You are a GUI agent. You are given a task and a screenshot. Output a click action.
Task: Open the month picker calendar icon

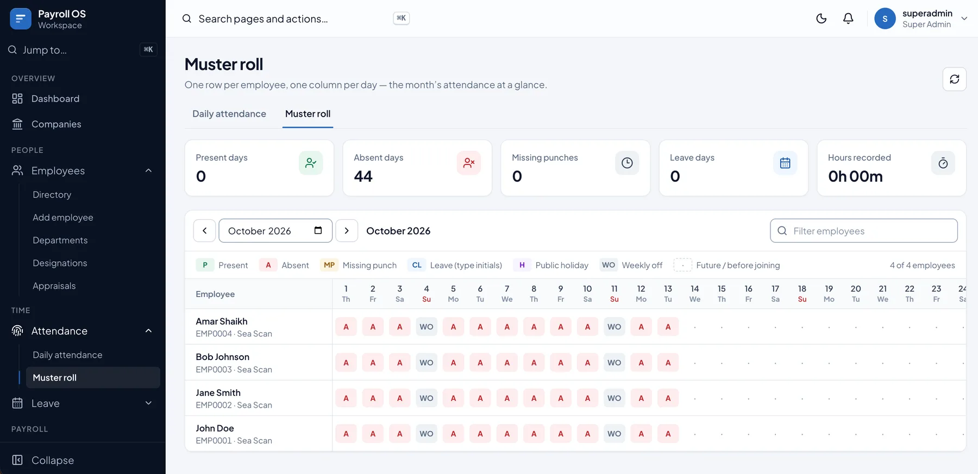pos(318,230)
